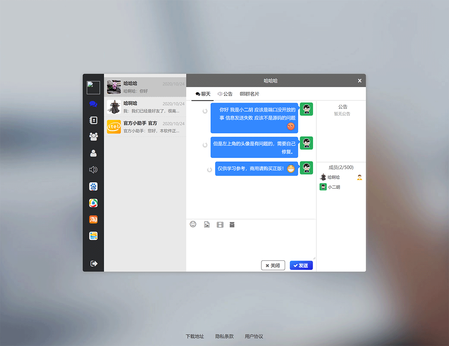Open the chat bubbles icon in sidebar

point(93,104)
